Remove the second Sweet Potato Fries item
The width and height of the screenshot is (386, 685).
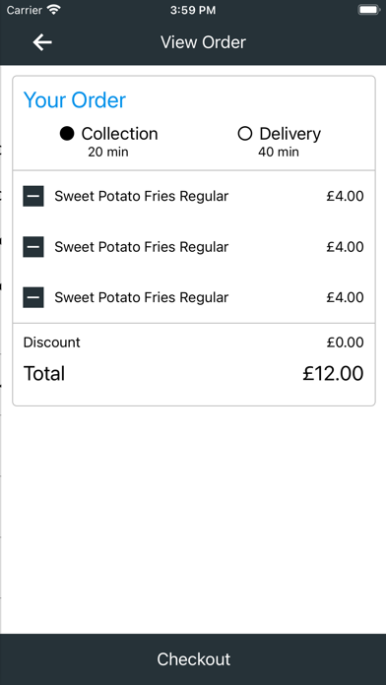[x=33, y=247]
